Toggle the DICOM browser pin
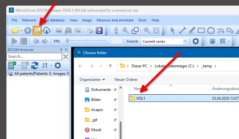 coord(61,50)
